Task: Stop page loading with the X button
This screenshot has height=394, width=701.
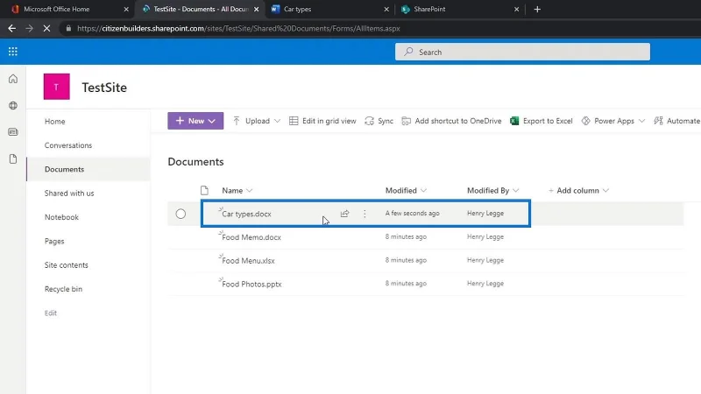Action: (46, 28)
